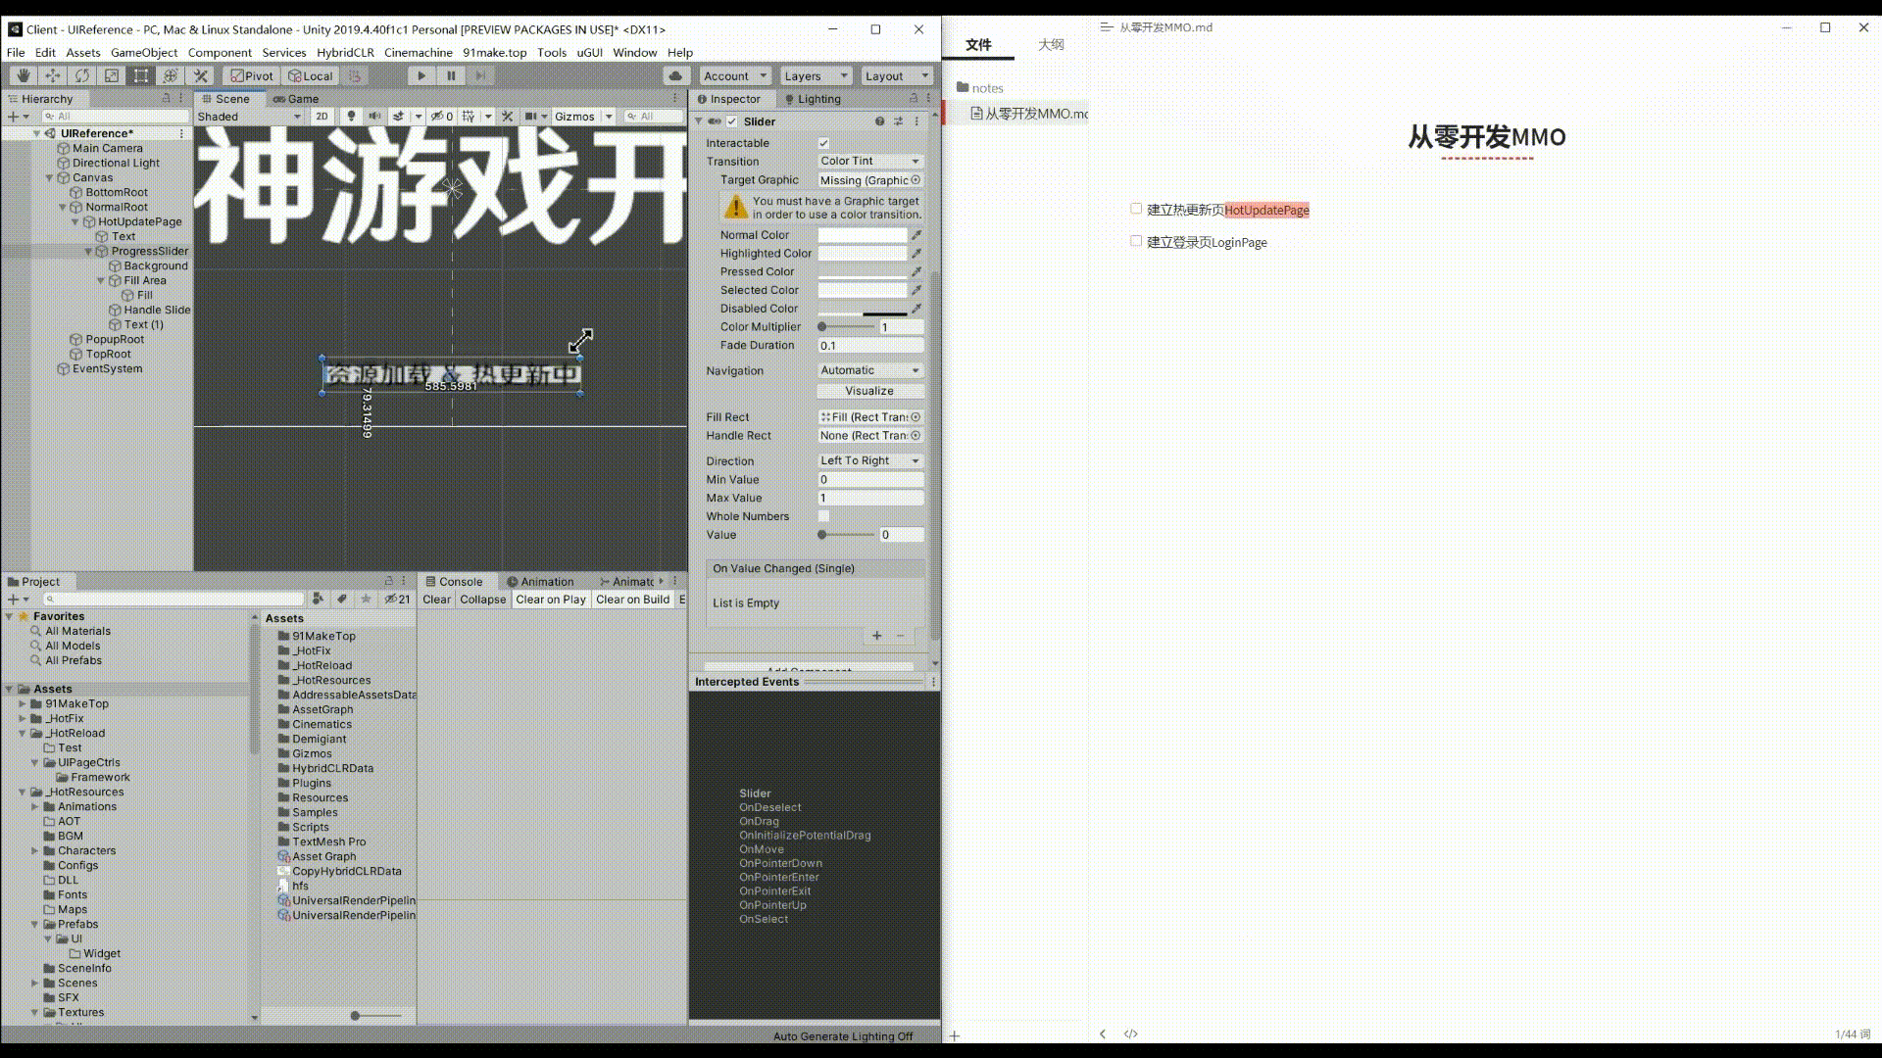Collapse the Fill Area hierarchy item
Viewport: 1882px width, 1058px height.
pyautogui.click(x=101, y=280)
